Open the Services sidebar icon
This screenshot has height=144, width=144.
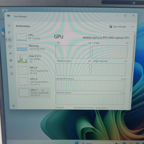coord(12,74)
